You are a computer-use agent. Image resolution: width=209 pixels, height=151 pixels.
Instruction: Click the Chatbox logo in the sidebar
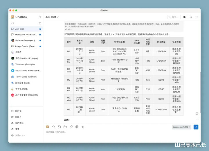(12, 17)
